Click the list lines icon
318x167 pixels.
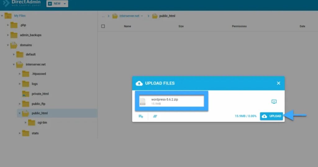155,116
